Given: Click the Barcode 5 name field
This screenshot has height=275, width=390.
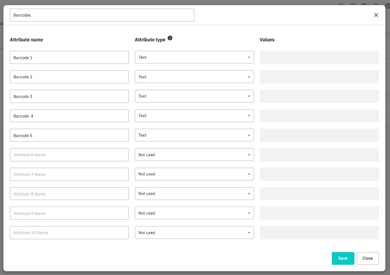Looking at the screenshot, I should pyautogui.click(x=69, y=136).
